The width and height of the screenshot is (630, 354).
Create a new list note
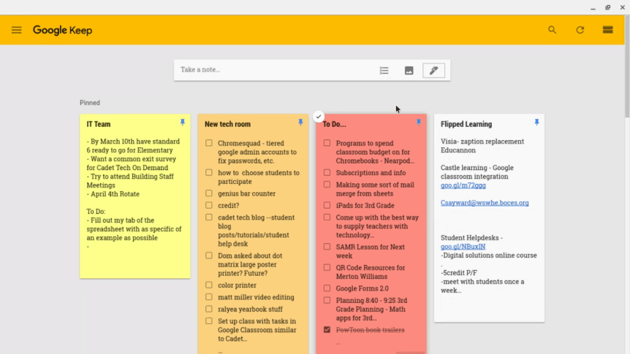coord(384,71)
